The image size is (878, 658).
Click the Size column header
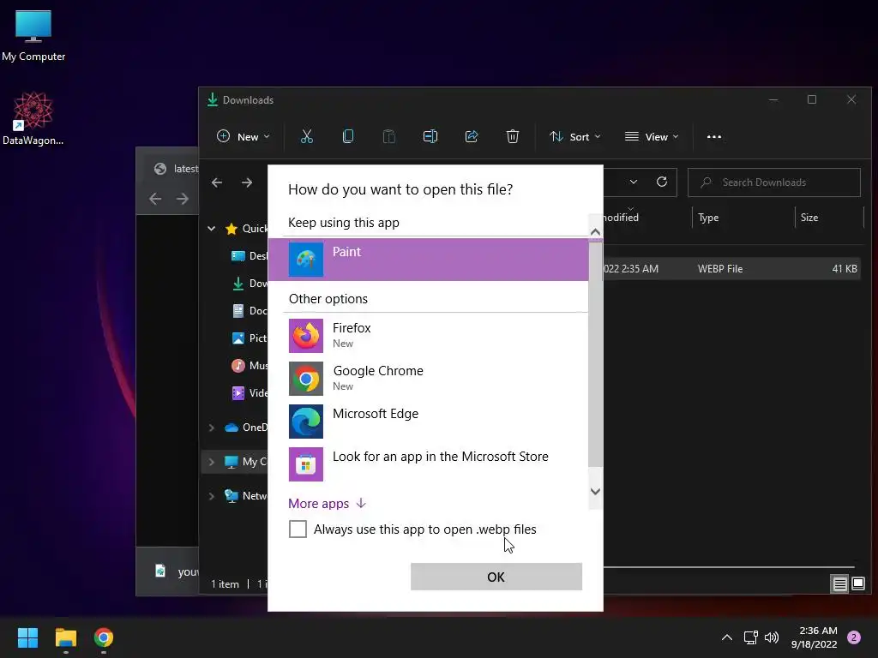click(809, 218)
